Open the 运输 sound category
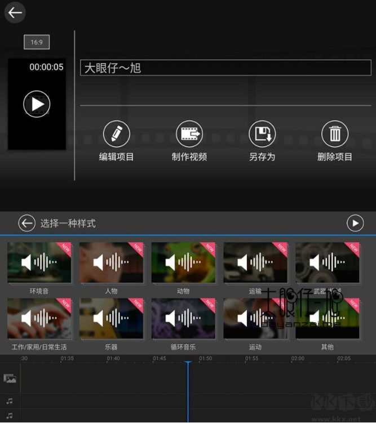The image size is (376, 423). coord(255,262)
